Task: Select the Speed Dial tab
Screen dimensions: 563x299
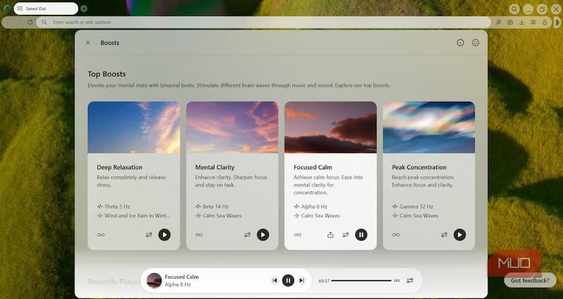Action: tap(45, 9)
